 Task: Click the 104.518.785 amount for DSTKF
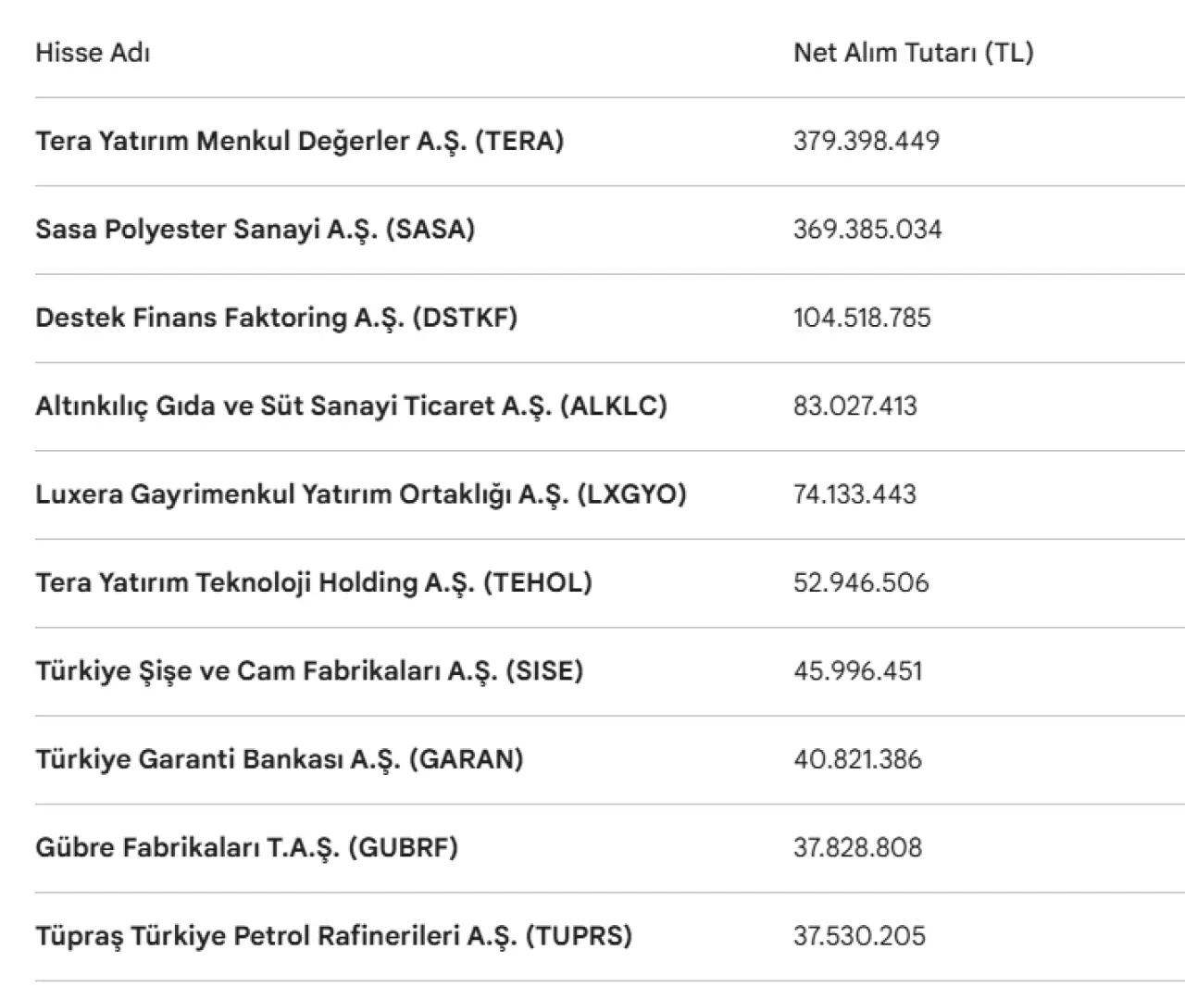pos(862,318)
